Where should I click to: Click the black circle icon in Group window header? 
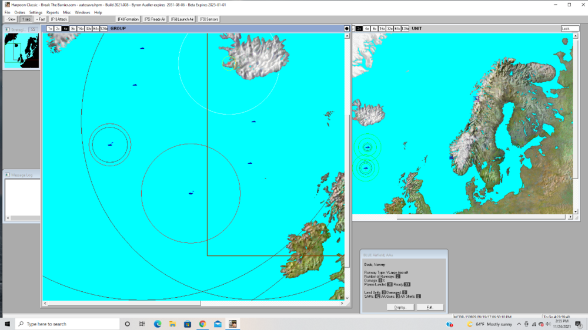[x=347, y=28]
